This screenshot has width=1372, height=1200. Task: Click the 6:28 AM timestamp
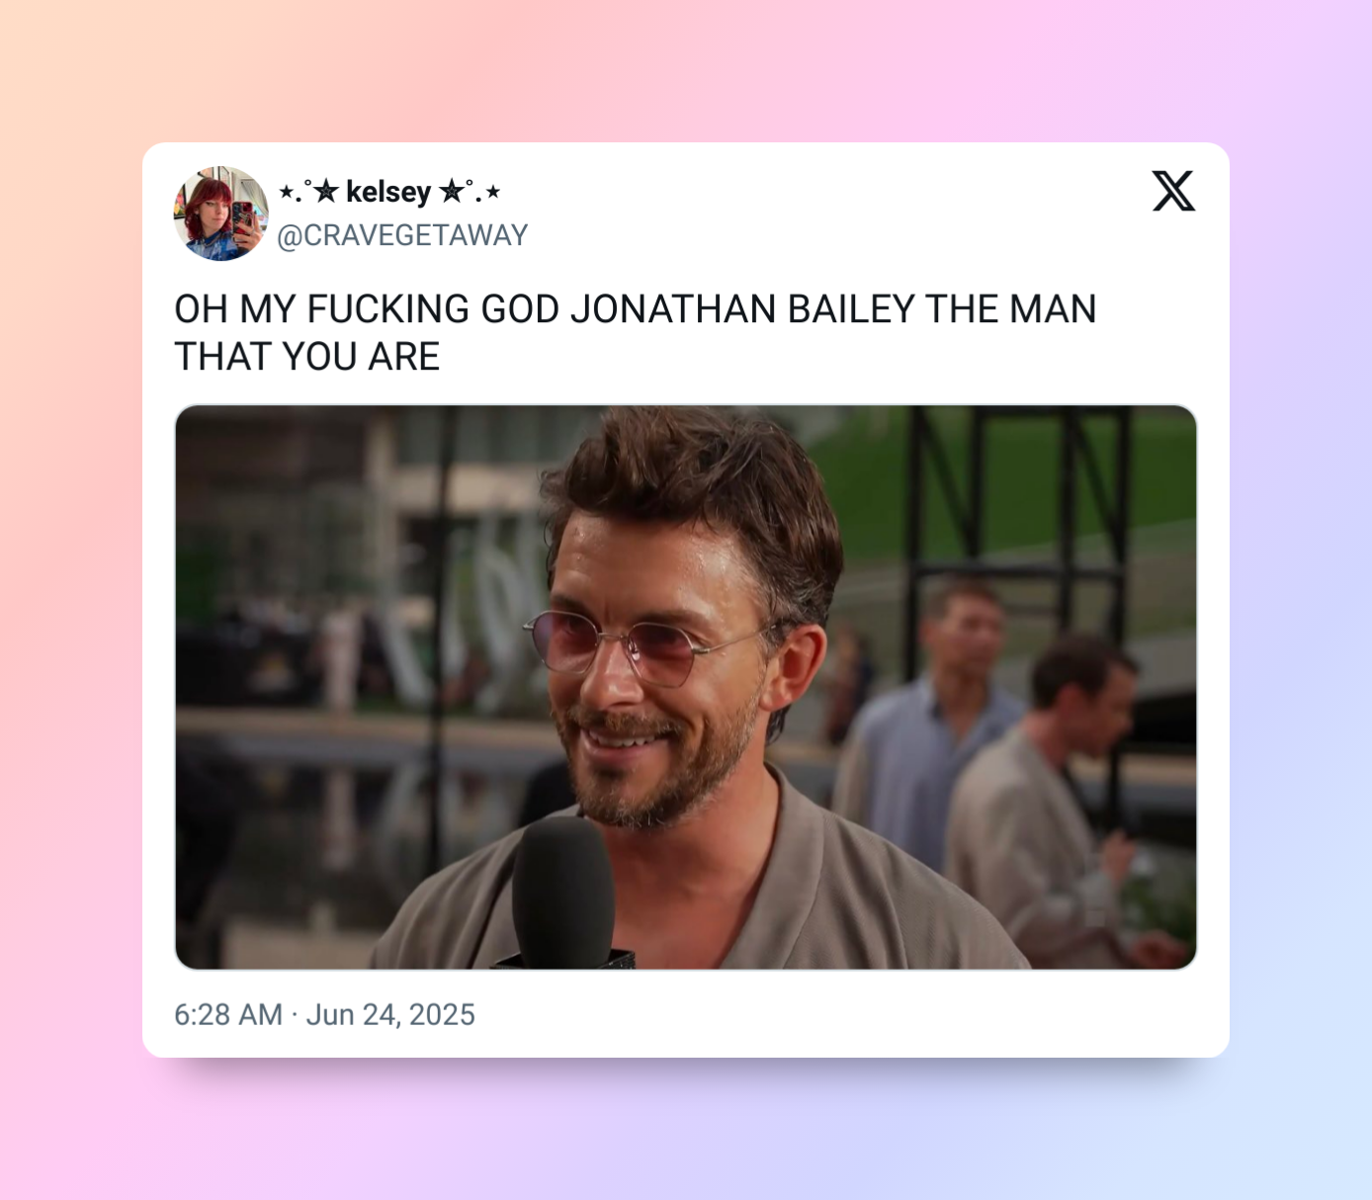pos(228,1015)
